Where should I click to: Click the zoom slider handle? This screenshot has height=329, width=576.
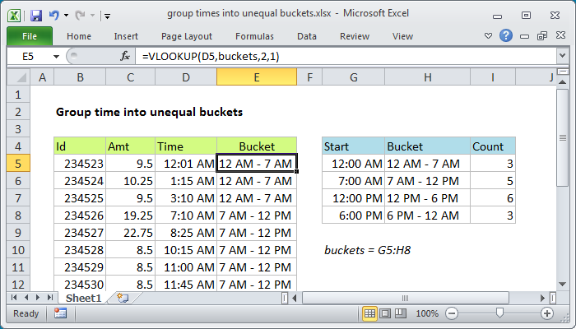(499, 313)
